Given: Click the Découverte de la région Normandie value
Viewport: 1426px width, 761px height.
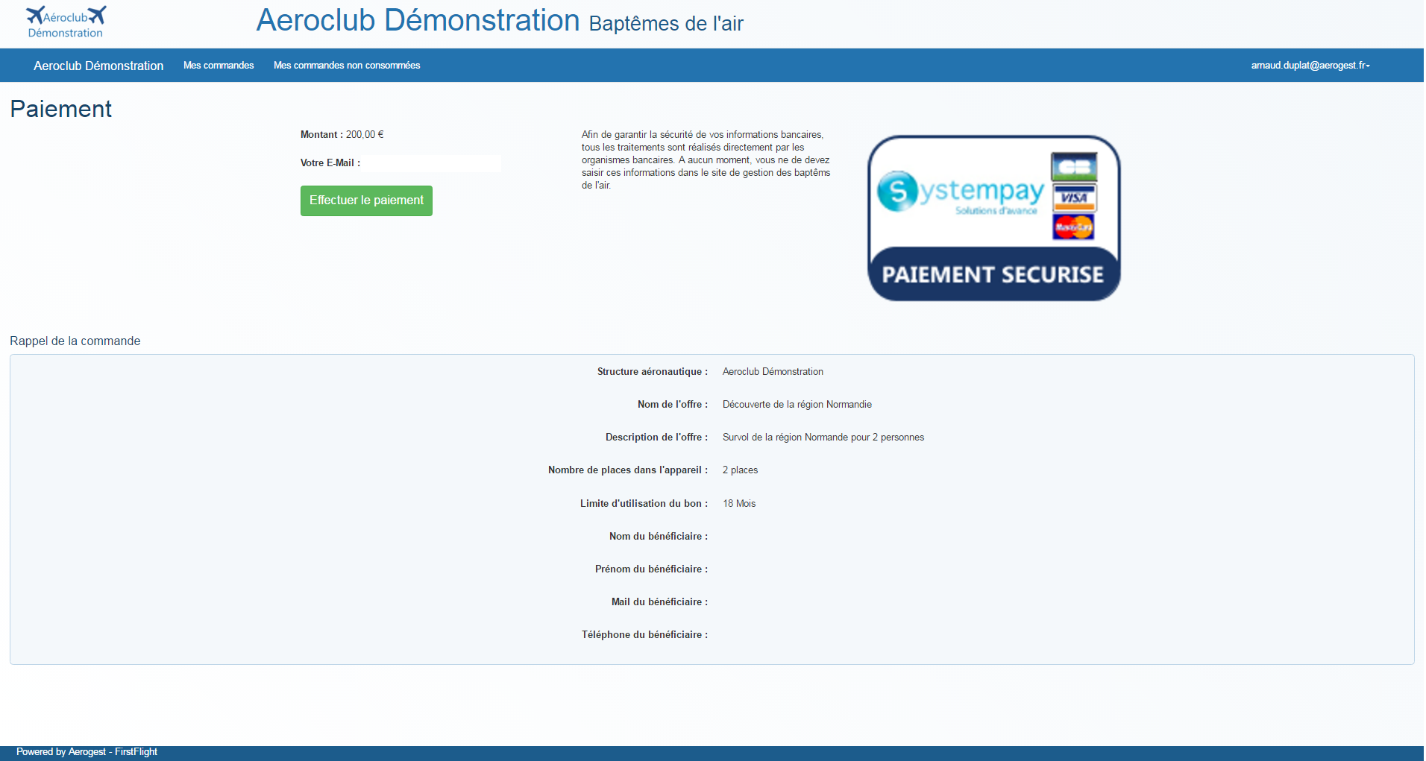Looking at the screenshot, I should coord(797,405).
